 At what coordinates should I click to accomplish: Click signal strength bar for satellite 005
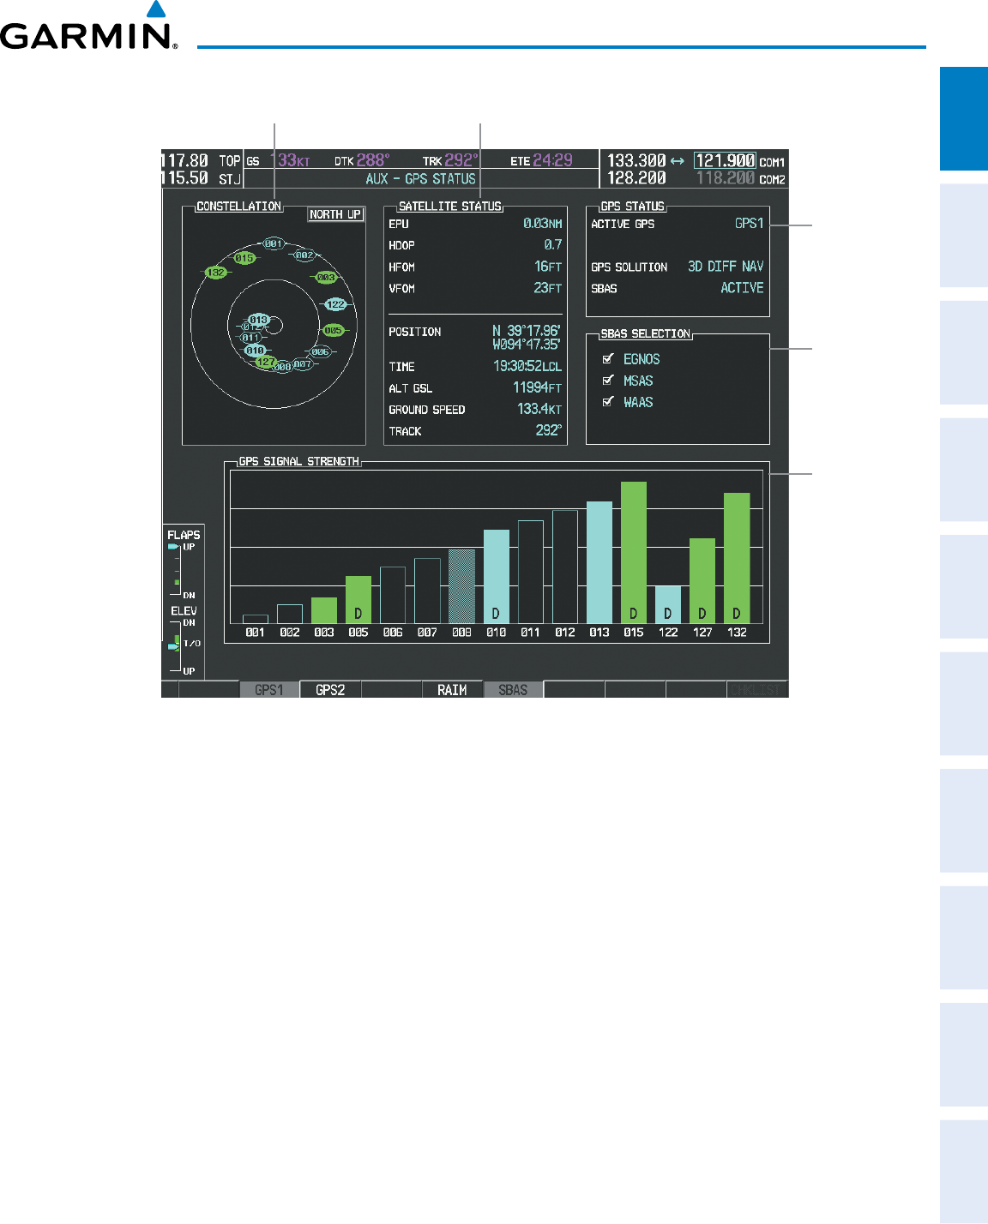358,600
